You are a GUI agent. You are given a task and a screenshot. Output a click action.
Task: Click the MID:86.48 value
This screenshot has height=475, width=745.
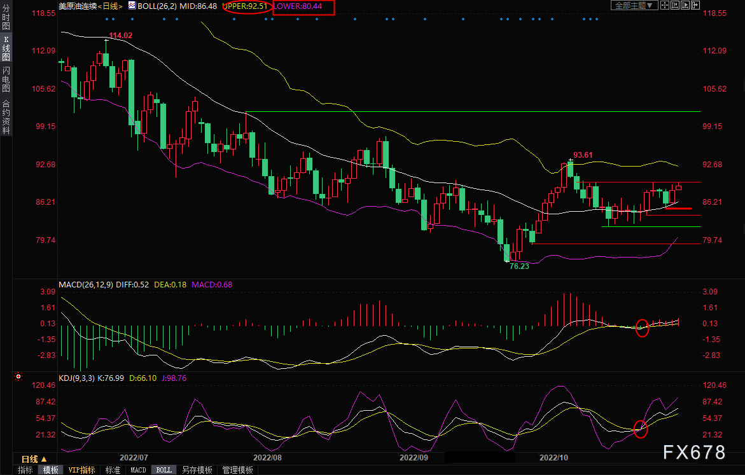198,6
